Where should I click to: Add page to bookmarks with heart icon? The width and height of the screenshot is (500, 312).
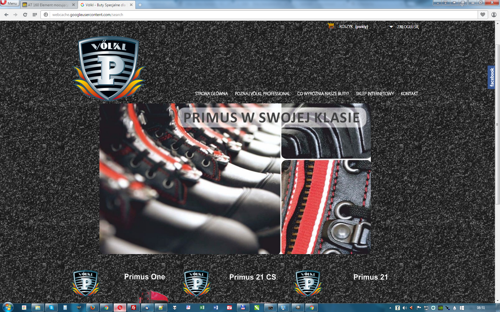point(483,15)
